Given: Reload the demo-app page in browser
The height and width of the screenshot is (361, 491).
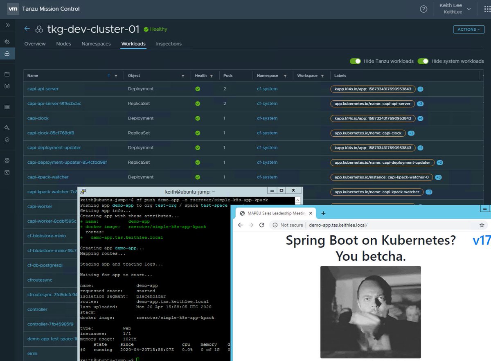Looking at the screenshot, I should (x=261, y=225).
